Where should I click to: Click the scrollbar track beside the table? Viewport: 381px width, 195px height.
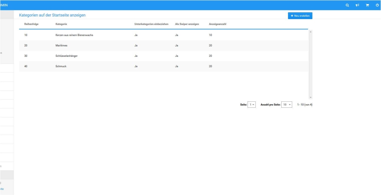pos(311,63)
